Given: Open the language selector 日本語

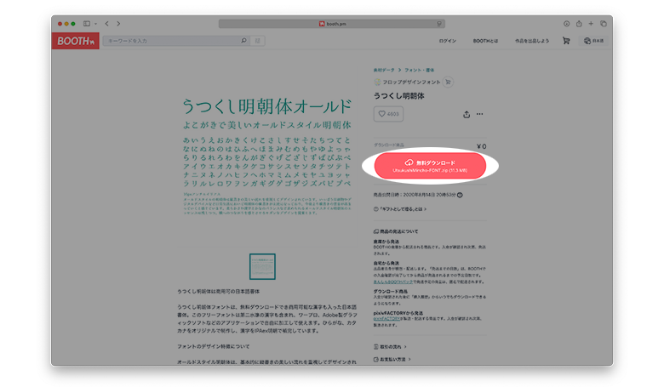Looking at the screenshot, I should [594, 41].
